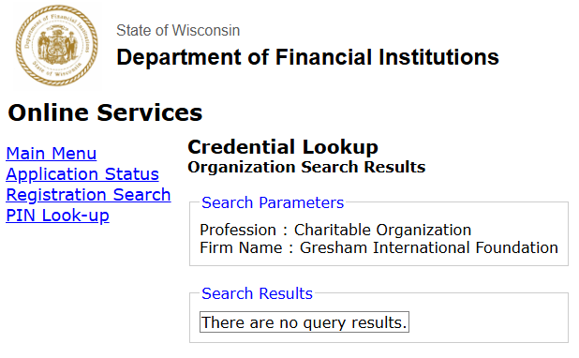Screen dimensions: 579x358
Task: Click the 'There are no query results' cell
Action: tap(304, 322)
